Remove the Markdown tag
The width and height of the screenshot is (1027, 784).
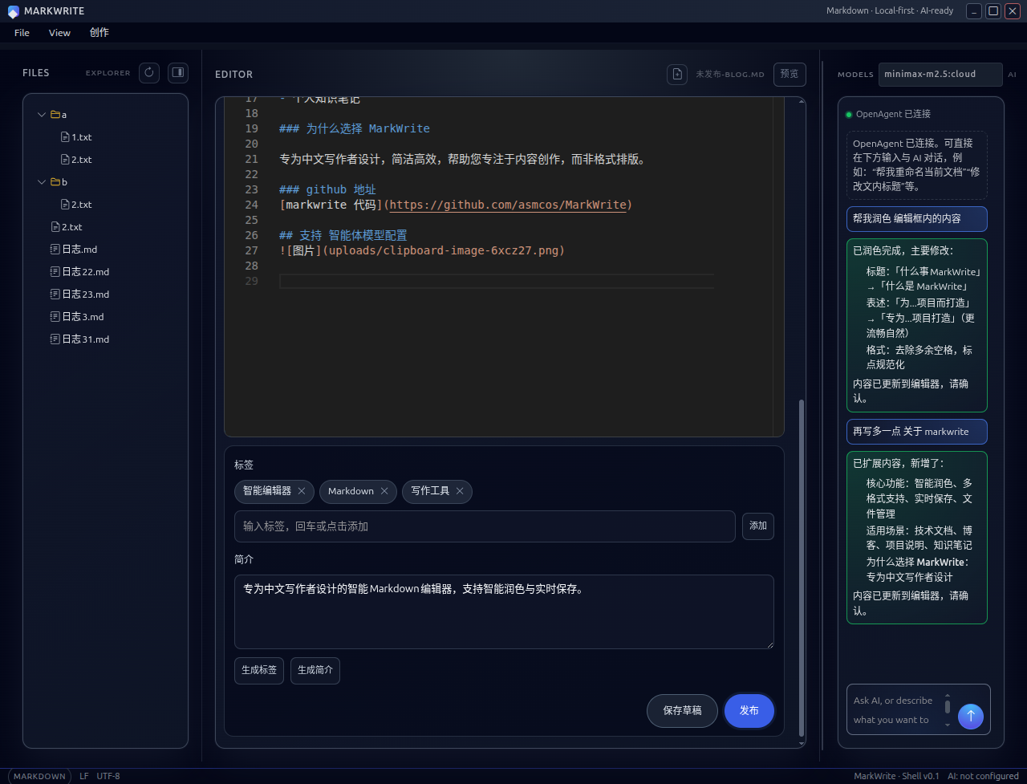384,491
